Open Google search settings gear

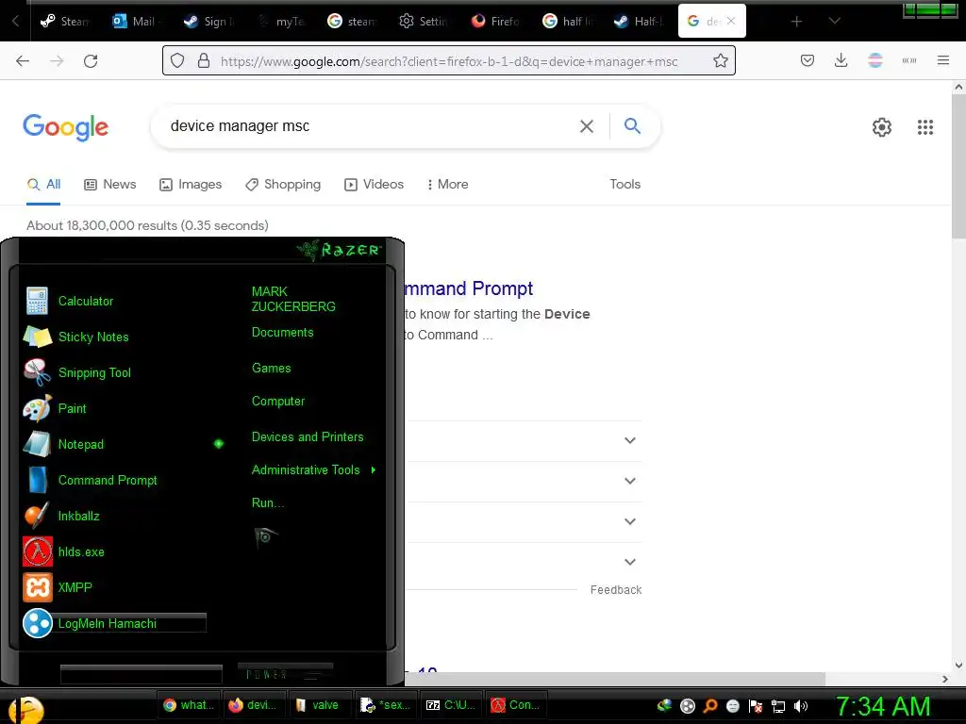point(882,127)
